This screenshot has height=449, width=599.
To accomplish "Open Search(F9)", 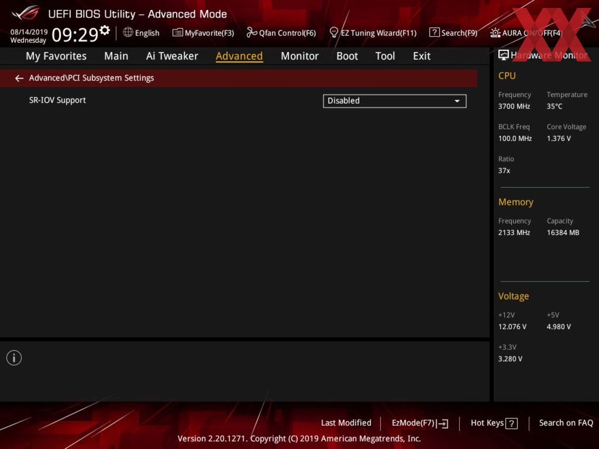I will [453, 33].
